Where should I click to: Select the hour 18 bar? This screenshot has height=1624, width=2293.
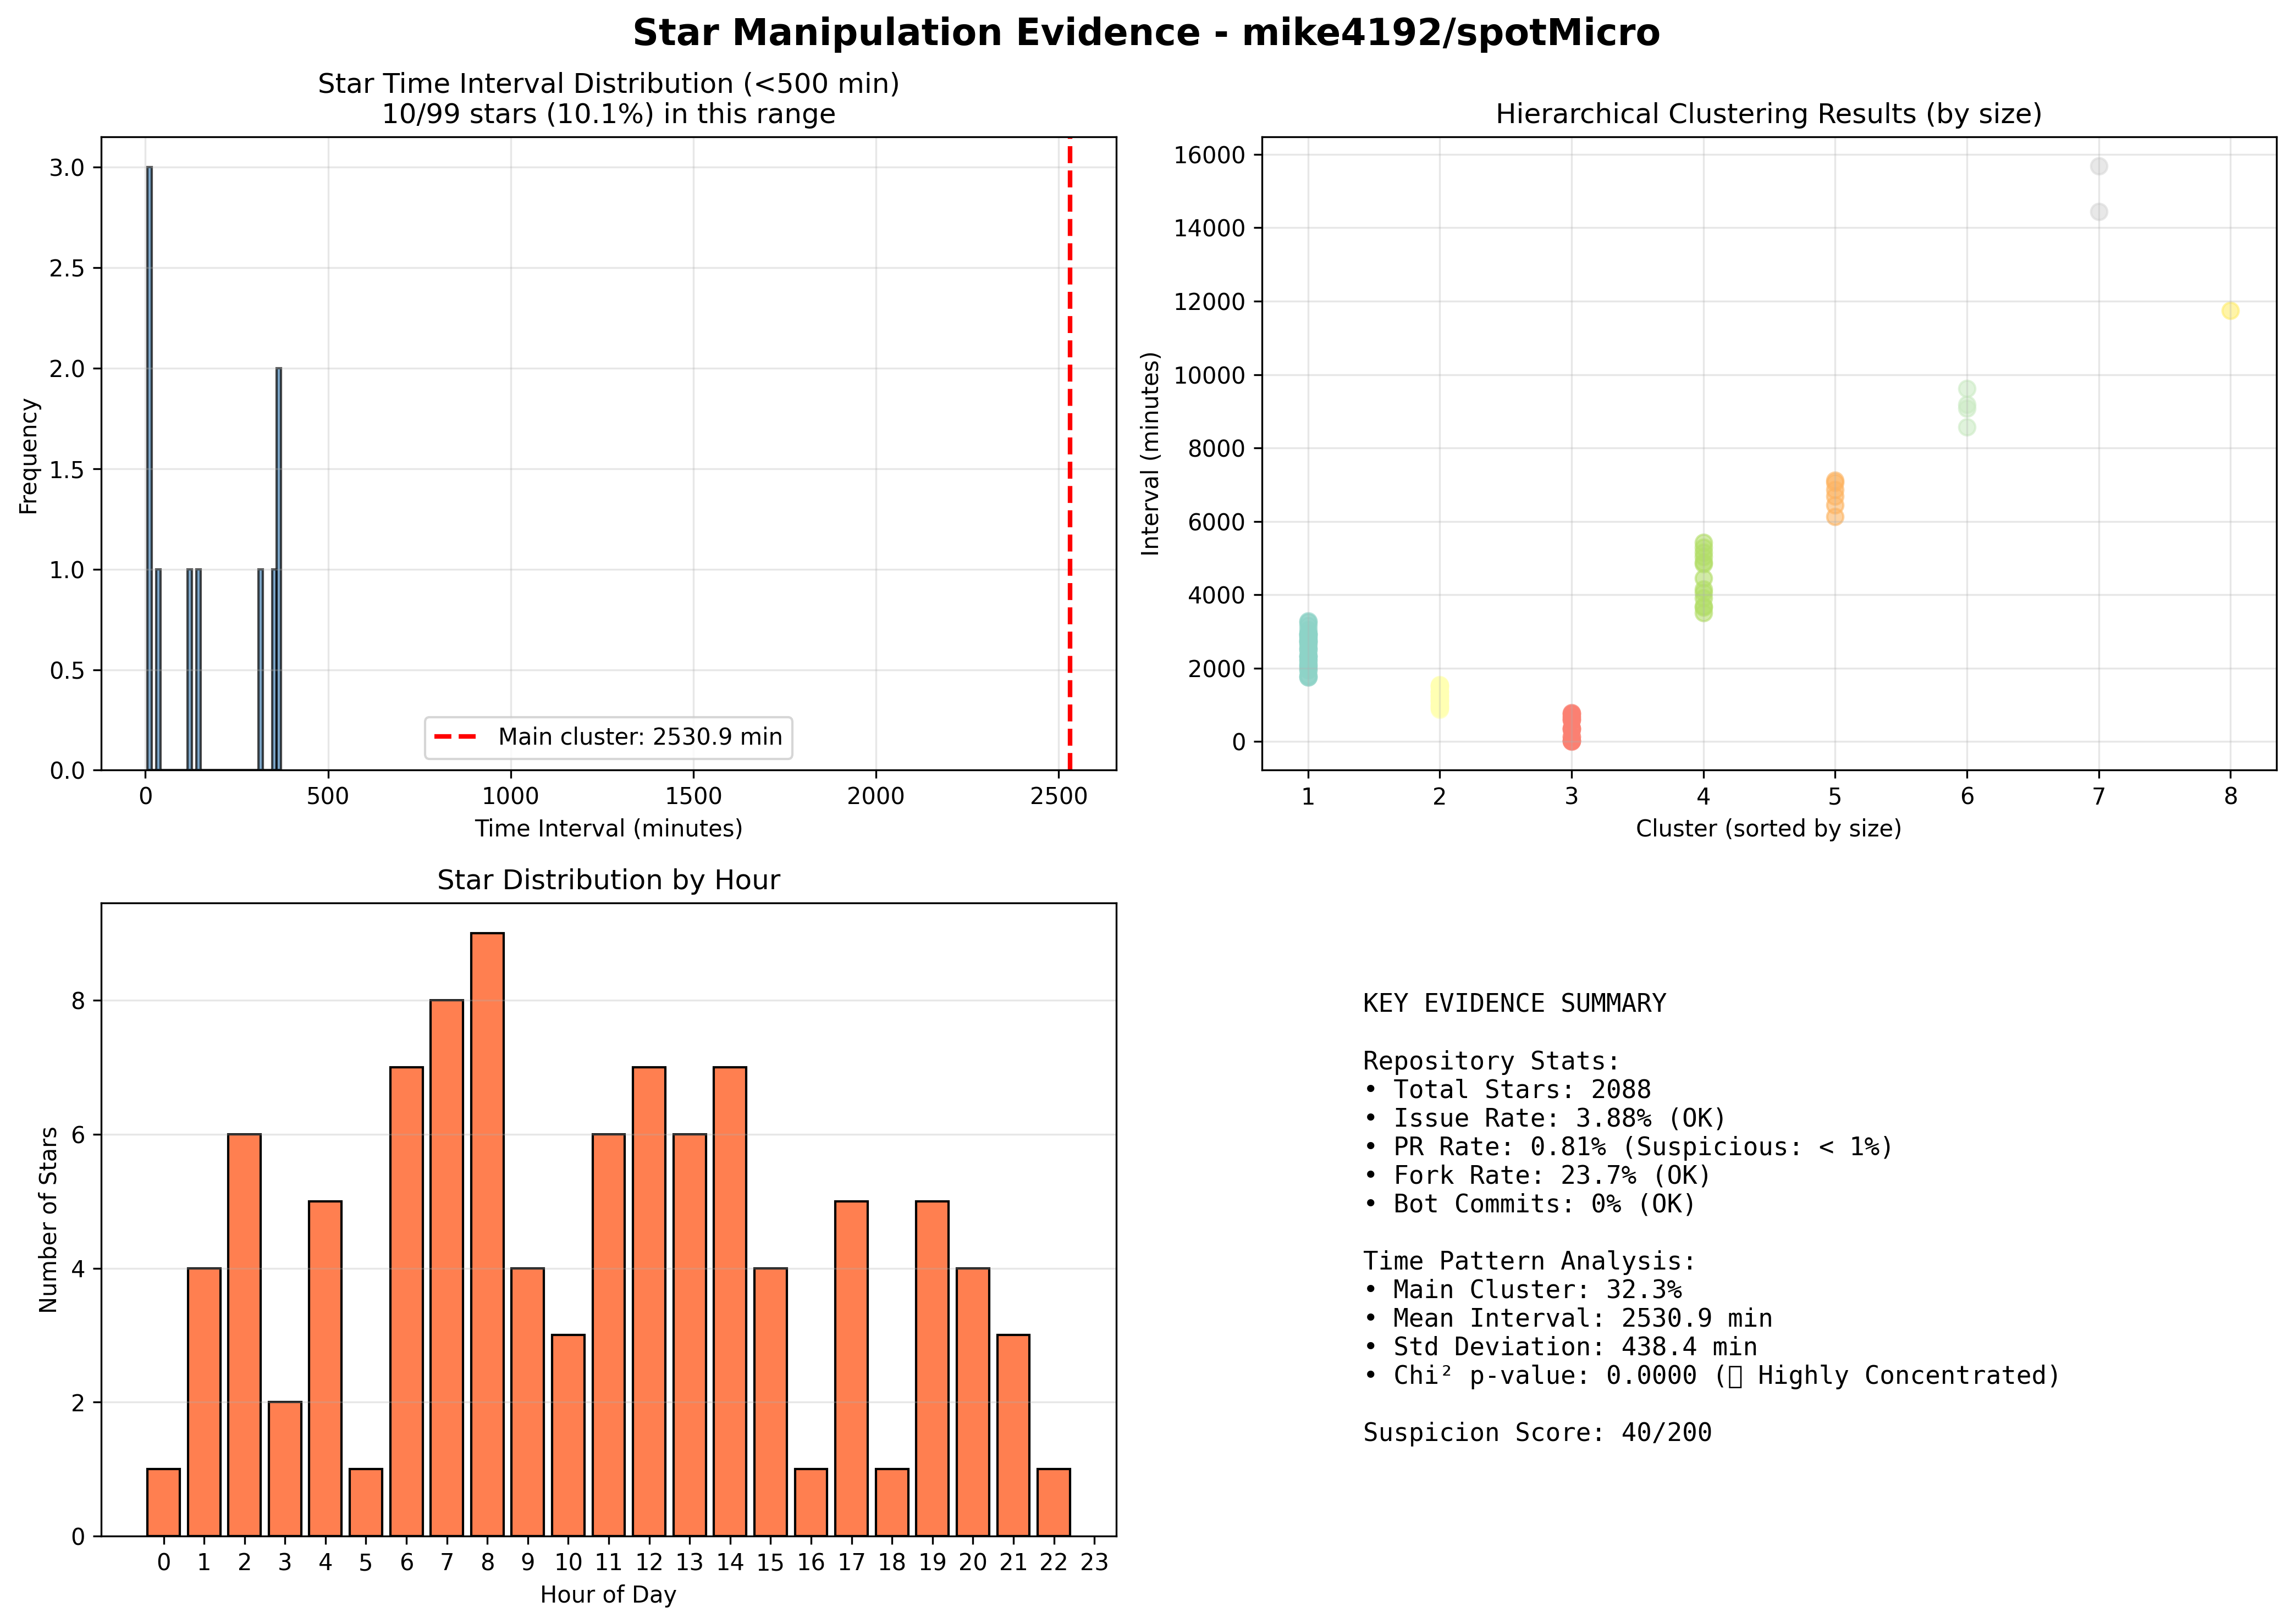tap(892, 1502)
